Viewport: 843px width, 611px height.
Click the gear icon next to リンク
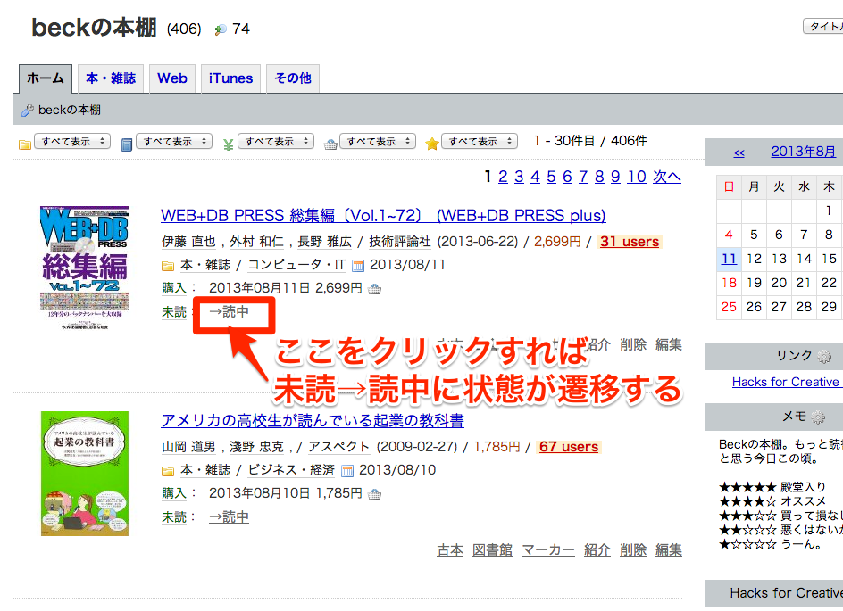point(823,356)
